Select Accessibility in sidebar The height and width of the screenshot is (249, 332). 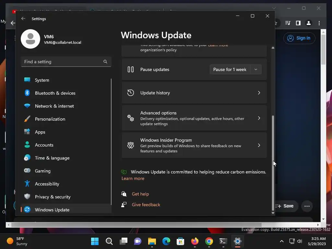(x=66, y=184)
